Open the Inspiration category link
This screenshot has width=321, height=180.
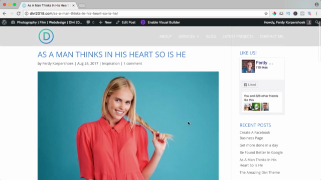111,63
